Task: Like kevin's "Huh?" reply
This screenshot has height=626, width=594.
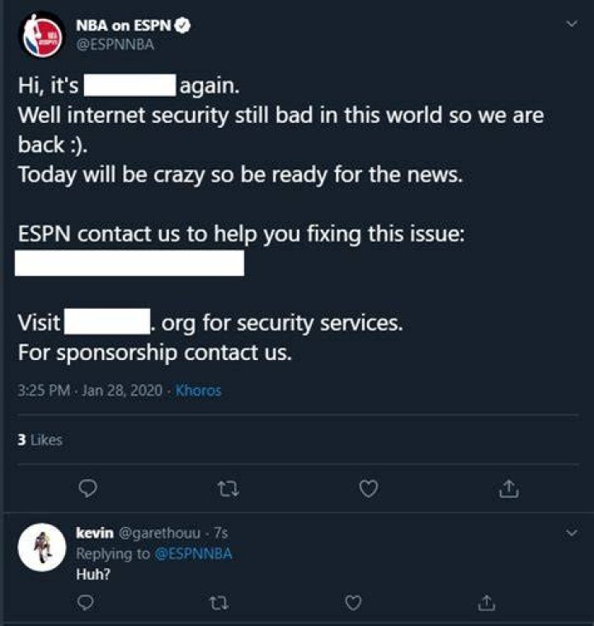Action: click(353, 603)
